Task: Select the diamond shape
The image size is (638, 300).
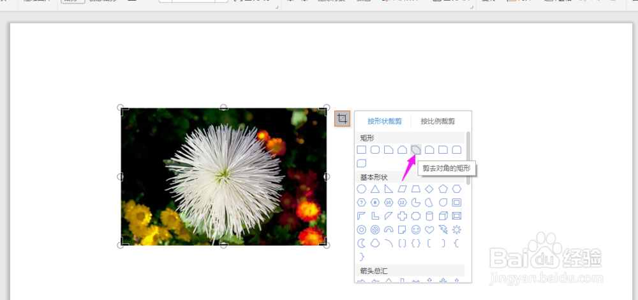Action: click(429, 189)
